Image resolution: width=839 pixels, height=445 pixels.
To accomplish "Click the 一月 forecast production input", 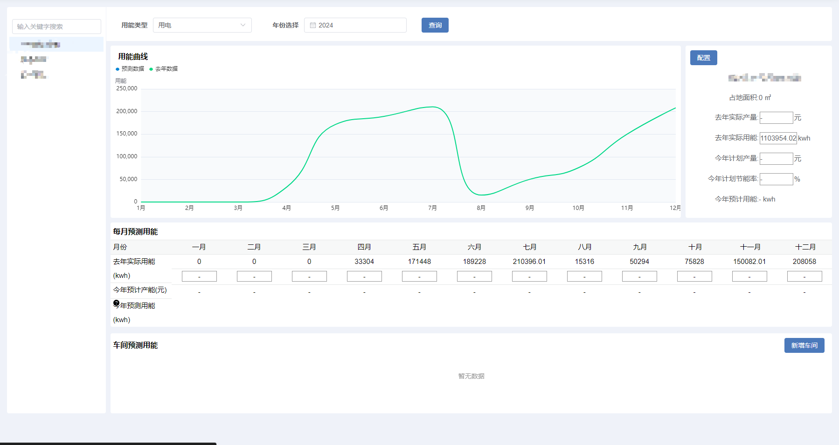I will (x=199, y=276).
